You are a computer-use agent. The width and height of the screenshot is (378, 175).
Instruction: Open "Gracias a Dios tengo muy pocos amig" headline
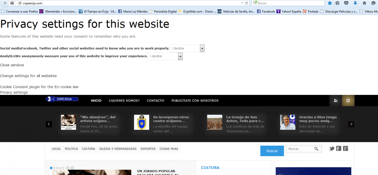318,119
